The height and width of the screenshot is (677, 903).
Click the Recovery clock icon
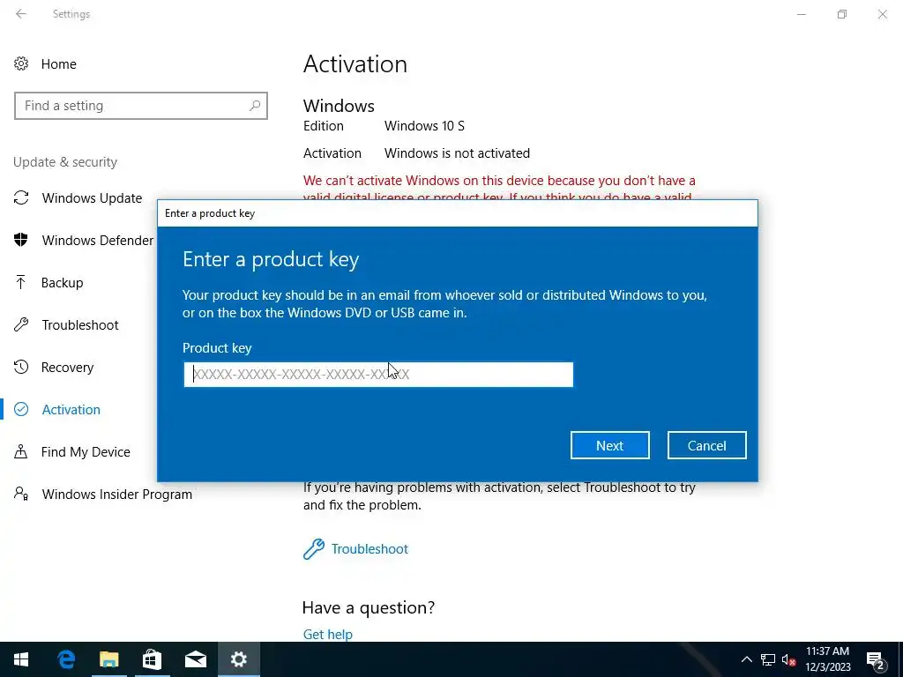point(21,367)
